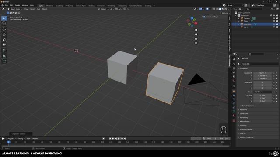Screen dimensions: 280x157
Task: Select the Add Cube tool
Action: (4, 61)
